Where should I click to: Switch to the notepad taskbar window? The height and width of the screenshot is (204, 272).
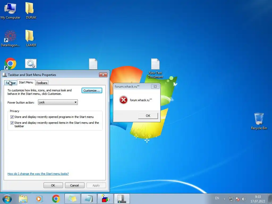point(89,199)
